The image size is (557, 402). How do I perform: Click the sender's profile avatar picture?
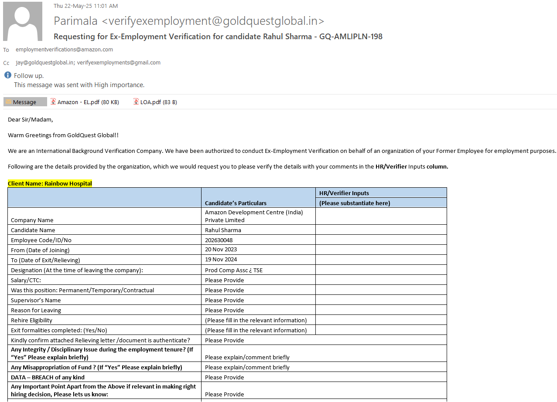23,21
